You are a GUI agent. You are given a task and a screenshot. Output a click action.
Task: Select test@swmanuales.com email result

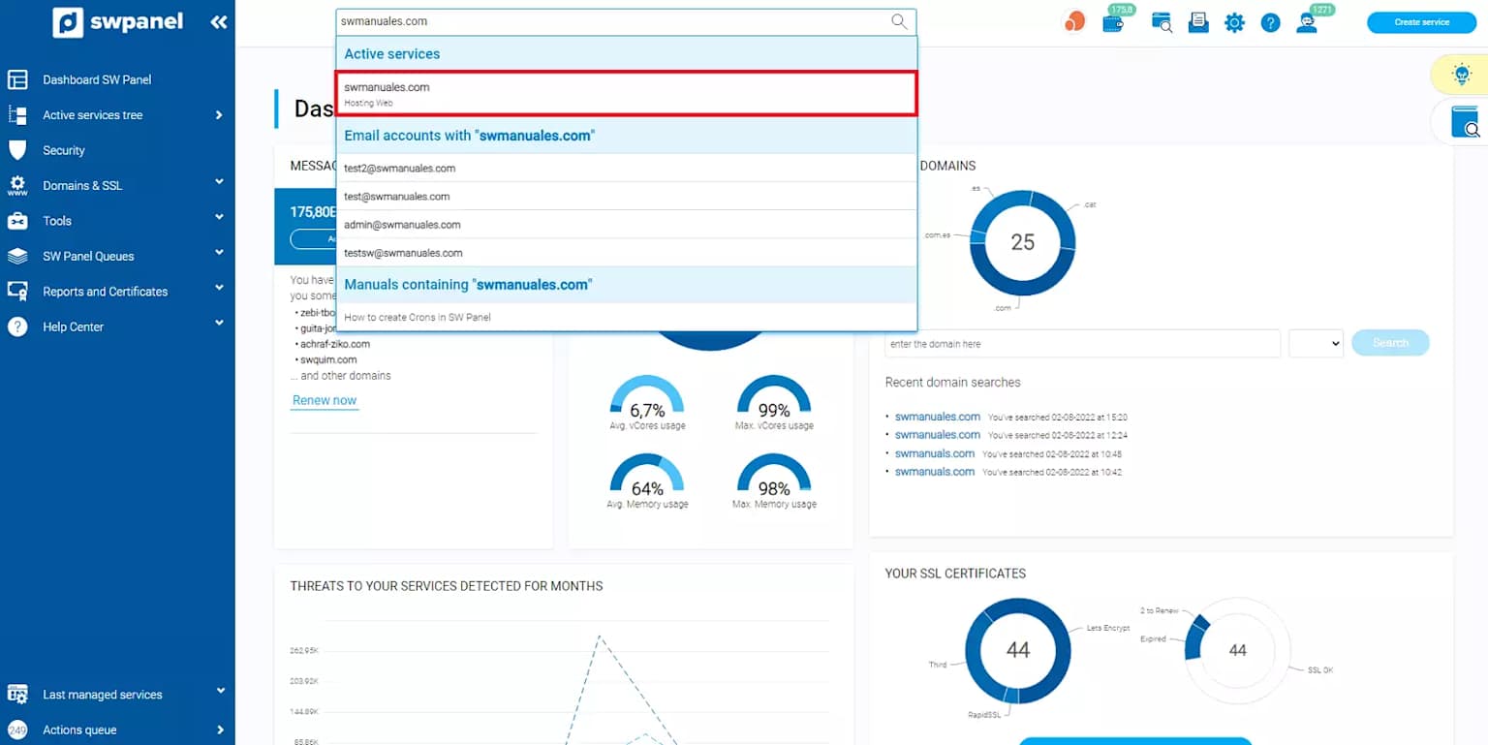point(626,197)
